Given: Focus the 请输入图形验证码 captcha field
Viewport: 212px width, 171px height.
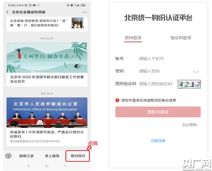Looking at the screenshot, I should pos(156,84).
